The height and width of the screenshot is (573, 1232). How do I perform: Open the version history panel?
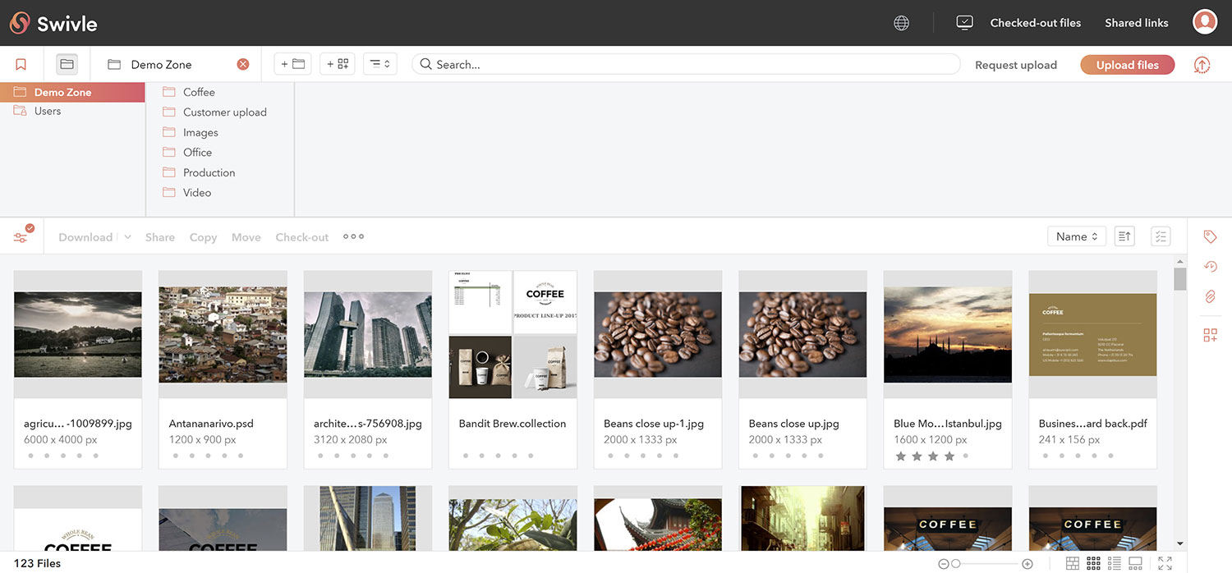(x=1210, y=266)
